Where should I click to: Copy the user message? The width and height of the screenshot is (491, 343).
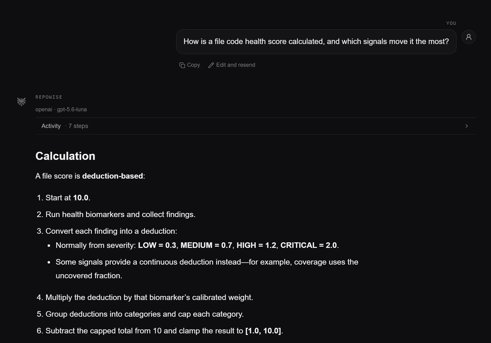point(190,65)
